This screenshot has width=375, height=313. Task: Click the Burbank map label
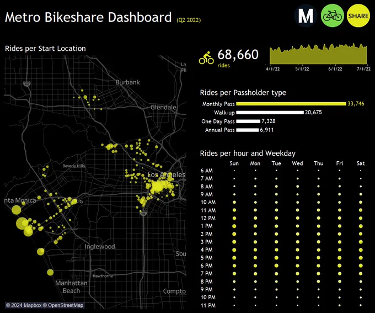127,82
